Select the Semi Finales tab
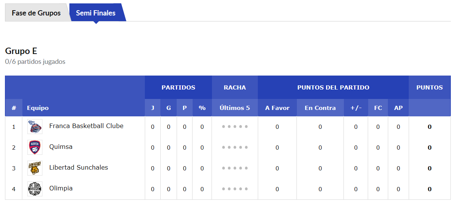Image resolution: width=455 pixels, height=204 pixels. pos(96,13)
